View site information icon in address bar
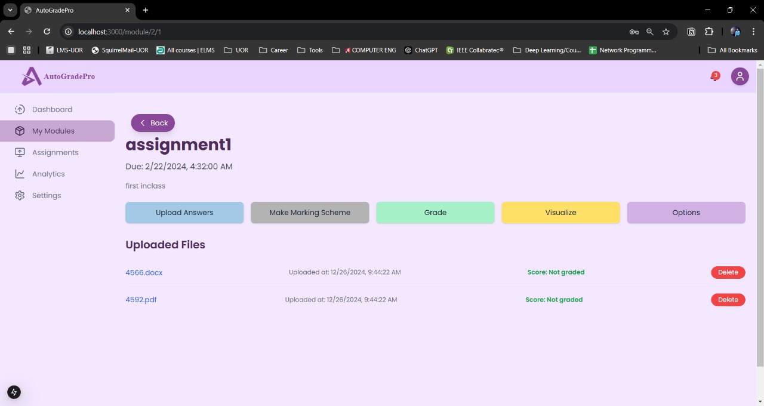 coord(69,32)
